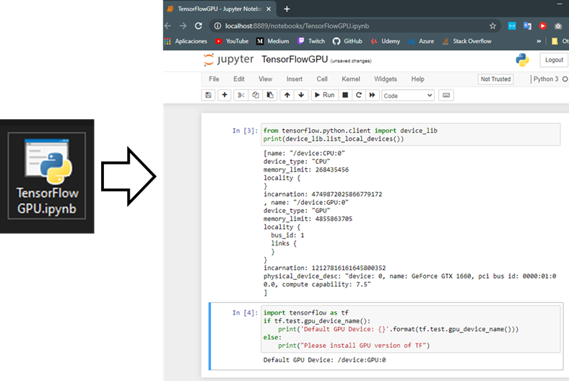The image size is (569, 381).
Task: Insert a cell below with plus icon
Action: pos(225,95)
